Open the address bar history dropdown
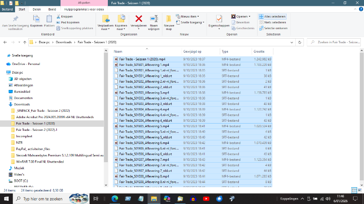 point(292,42)
